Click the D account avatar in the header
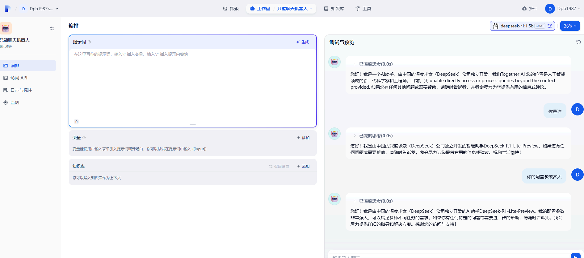Image resolution: width=584 pixels, height=258 pixels. click(x=550, y=9)
